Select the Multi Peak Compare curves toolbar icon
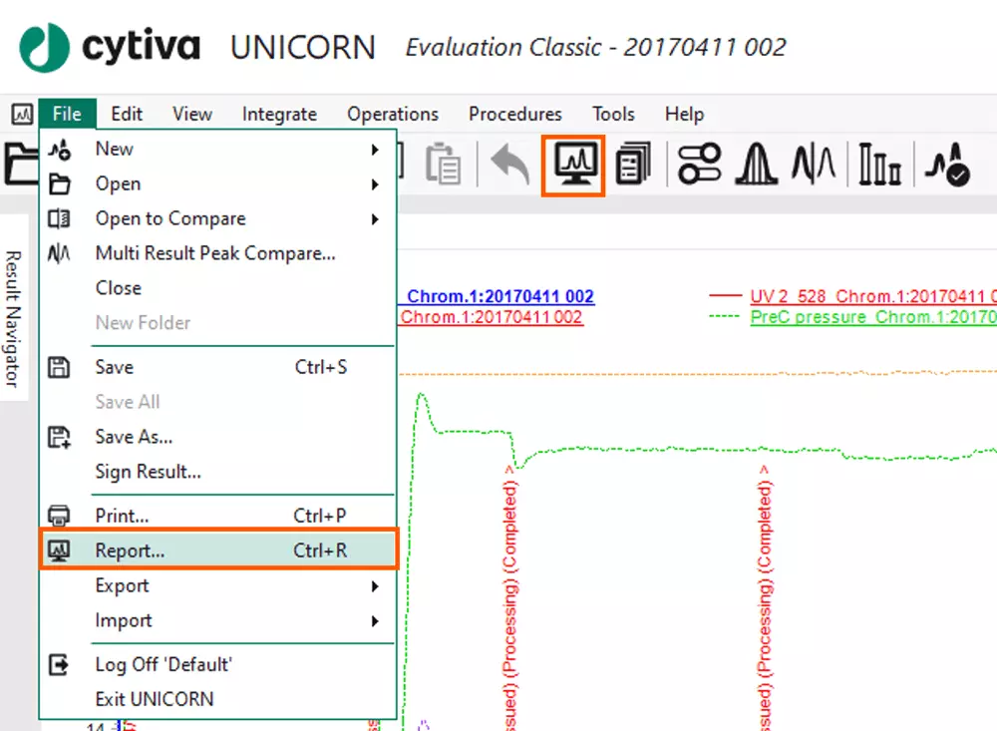Screen dimensions: 997x731 click(x=813, y=165)
